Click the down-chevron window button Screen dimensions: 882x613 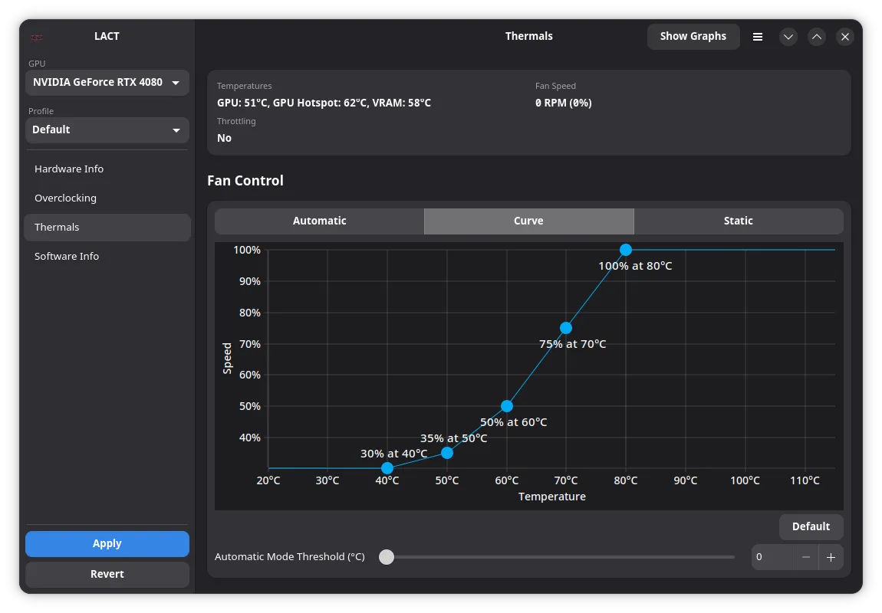point(788,37)
